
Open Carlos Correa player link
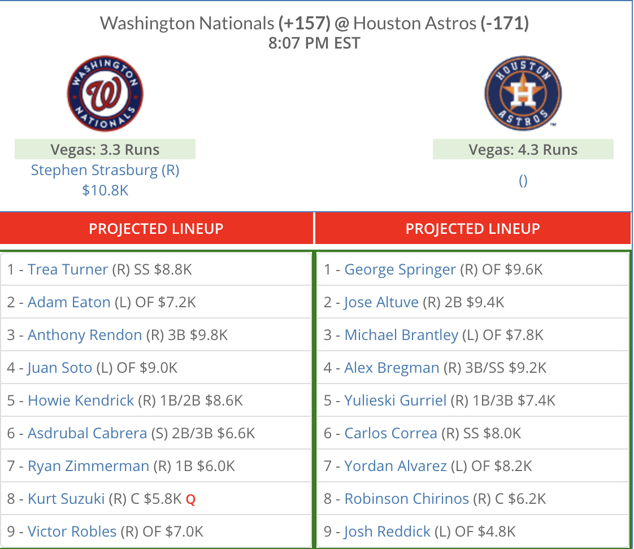point(390,433)
